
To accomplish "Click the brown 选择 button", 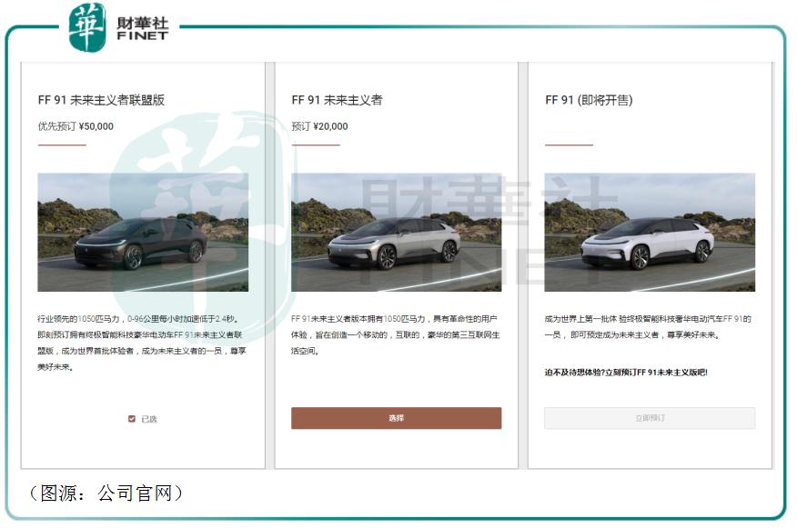I will tap(396, 418).
